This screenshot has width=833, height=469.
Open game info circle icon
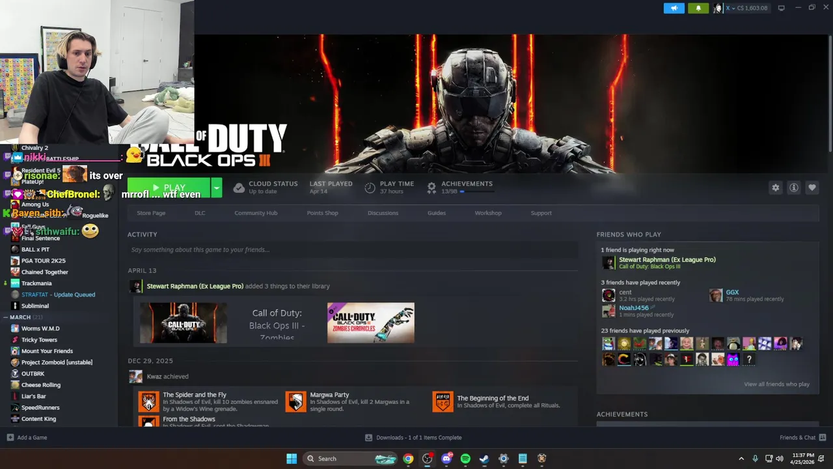(x=794, y=188)
